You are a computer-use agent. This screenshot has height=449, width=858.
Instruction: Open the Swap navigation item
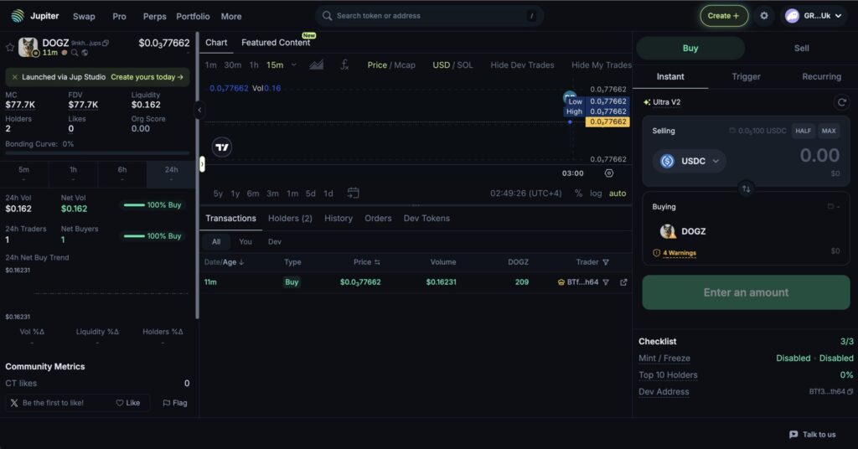(84, 17)
